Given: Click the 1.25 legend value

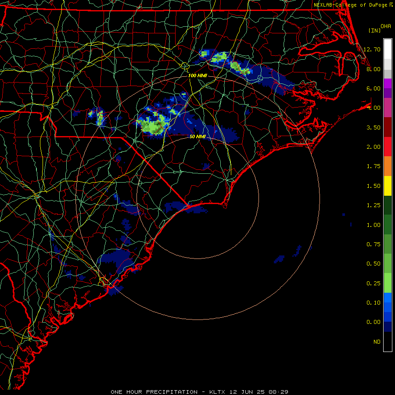Looking at the screenshot, I should point(373,205).
